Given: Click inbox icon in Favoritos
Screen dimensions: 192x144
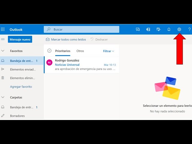Looking at the screenshot, I should tap(3, 61).
